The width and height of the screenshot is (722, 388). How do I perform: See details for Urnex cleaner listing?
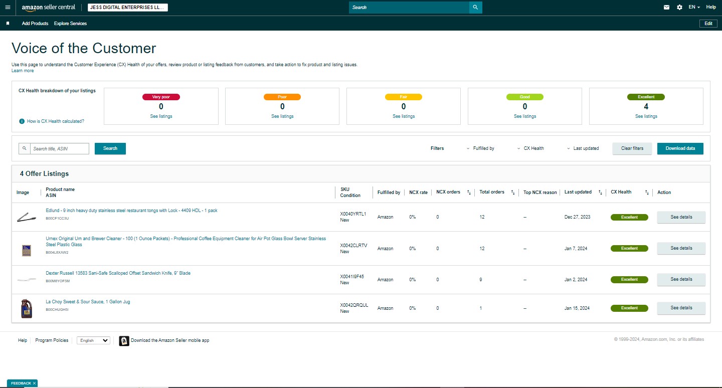(x=681, y=248)
